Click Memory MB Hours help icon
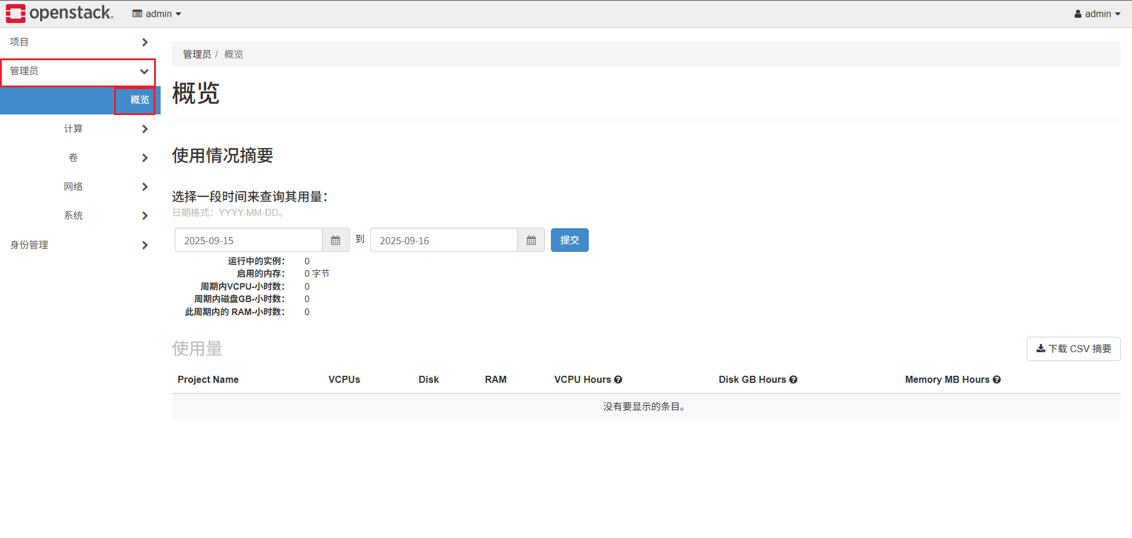The width and height of the screenshot is (1132, 538). 997,380
